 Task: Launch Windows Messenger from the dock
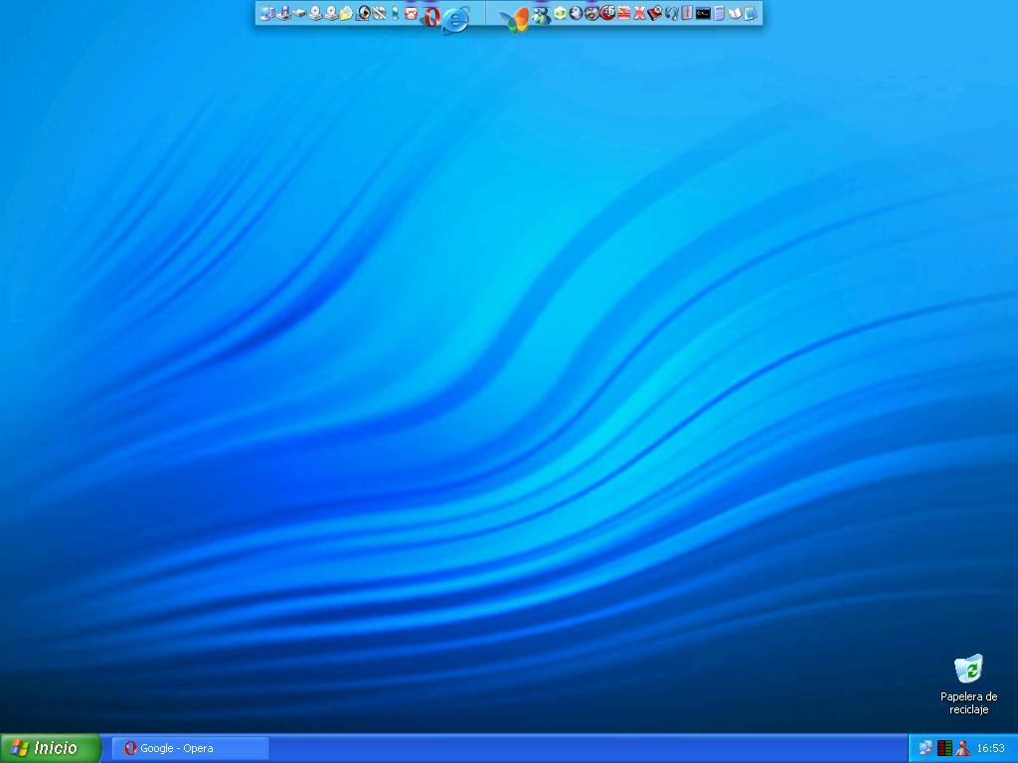[x=542, y=15]
